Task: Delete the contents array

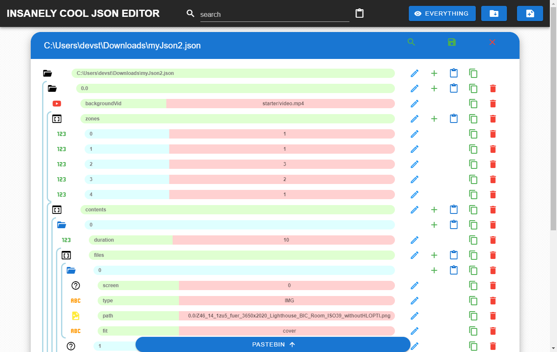Action: (493, 210)
